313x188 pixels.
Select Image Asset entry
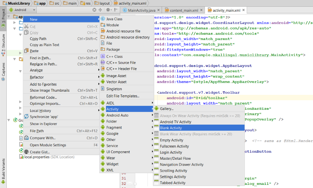[x=127, y=76]
